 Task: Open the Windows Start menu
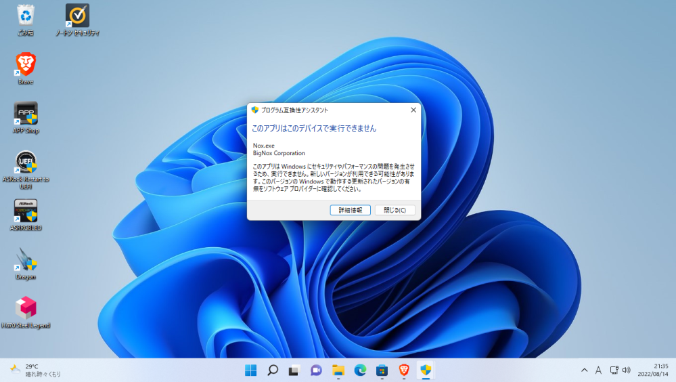tap(250, 370)
